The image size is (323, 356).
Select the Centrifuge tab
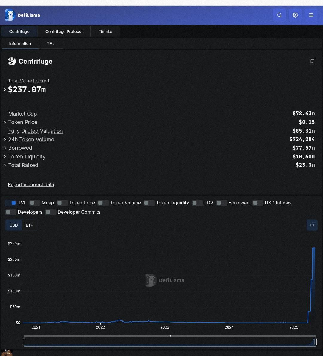point(19,32)
